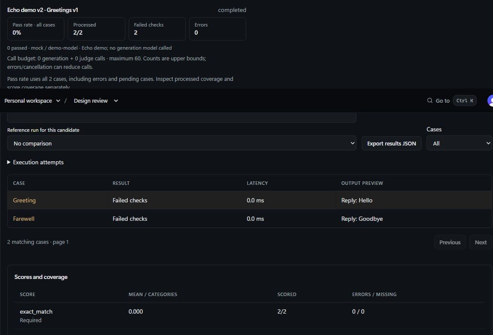Click the Scores and coverage heading

click(41, 277)
